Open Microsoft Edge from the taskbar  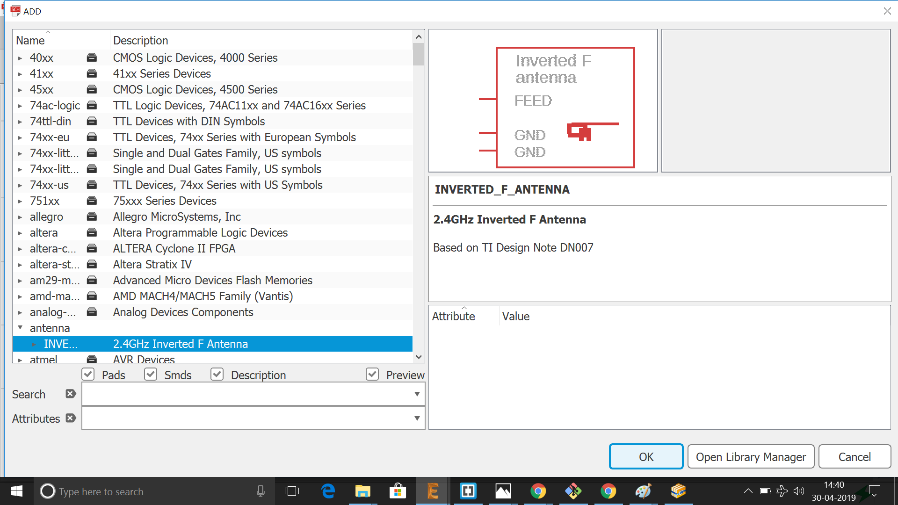pos(328,491)
